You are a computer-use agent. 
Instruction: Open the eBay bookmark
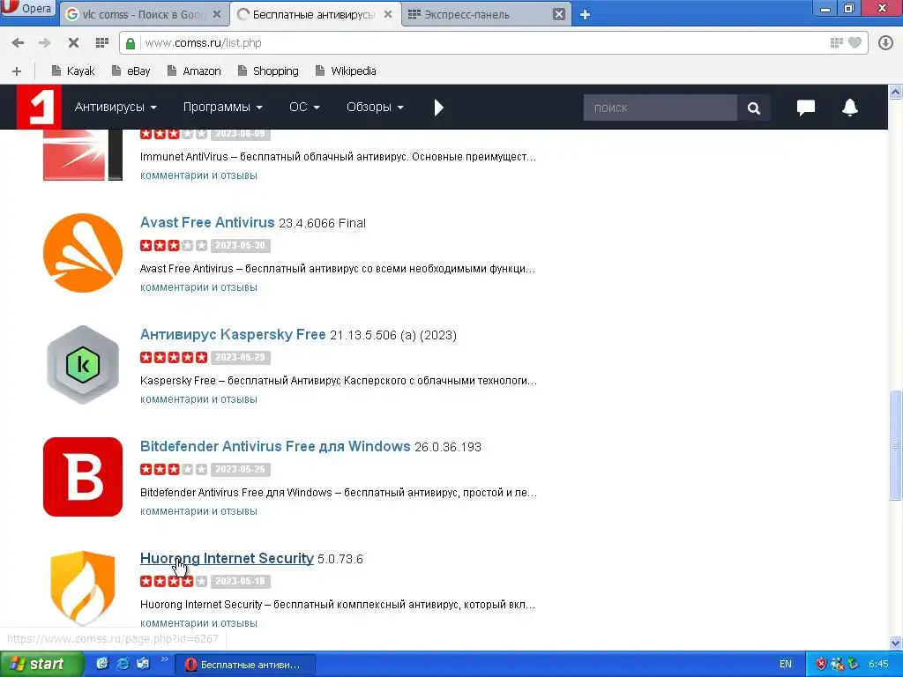(x=131, y=71)
